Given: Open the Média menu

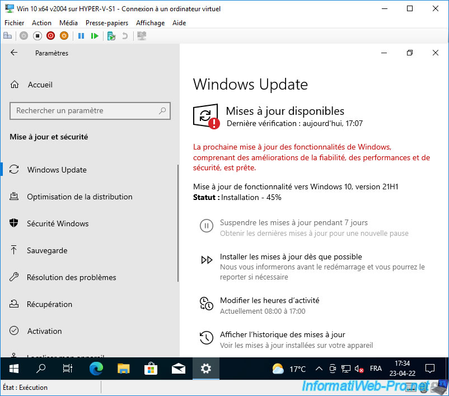Looking at the screenshot, I should click(68, 23).
